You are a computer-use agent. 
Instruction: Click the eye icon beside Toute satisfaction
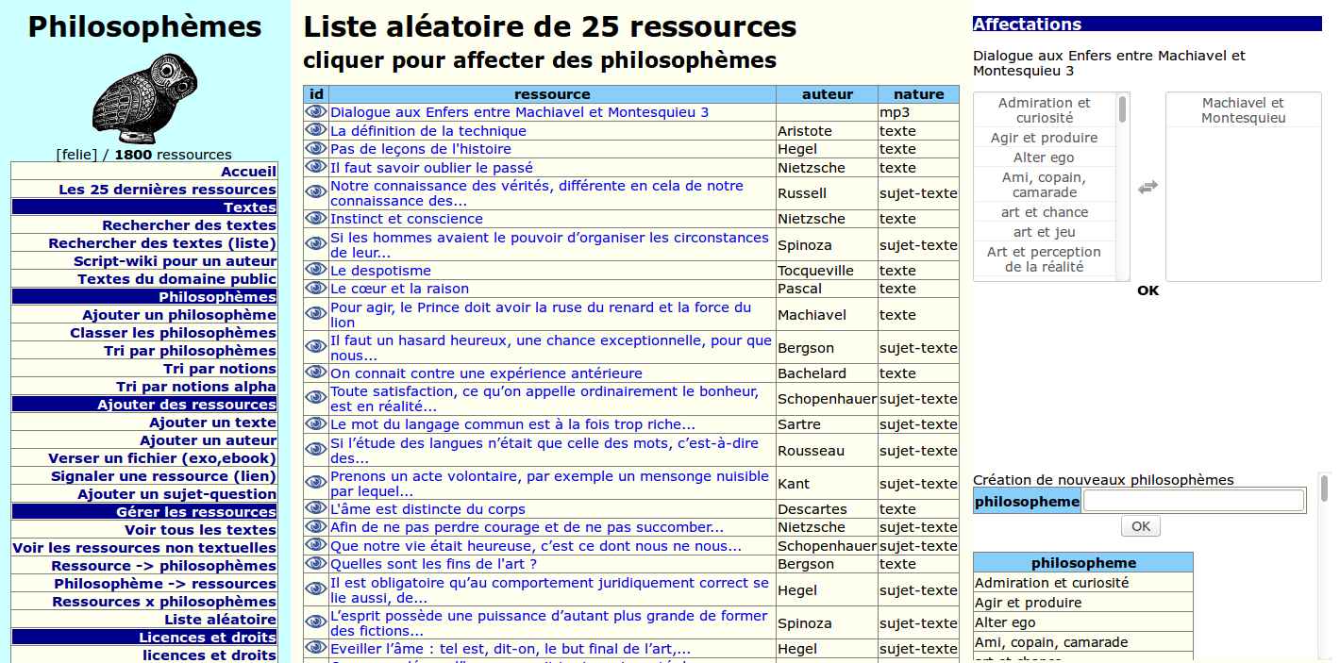[315, 398]
